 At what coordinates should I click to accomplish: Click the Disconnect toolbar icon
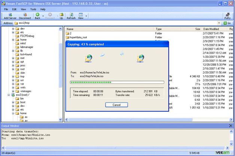pyautogui.click(x=25, y=16)
